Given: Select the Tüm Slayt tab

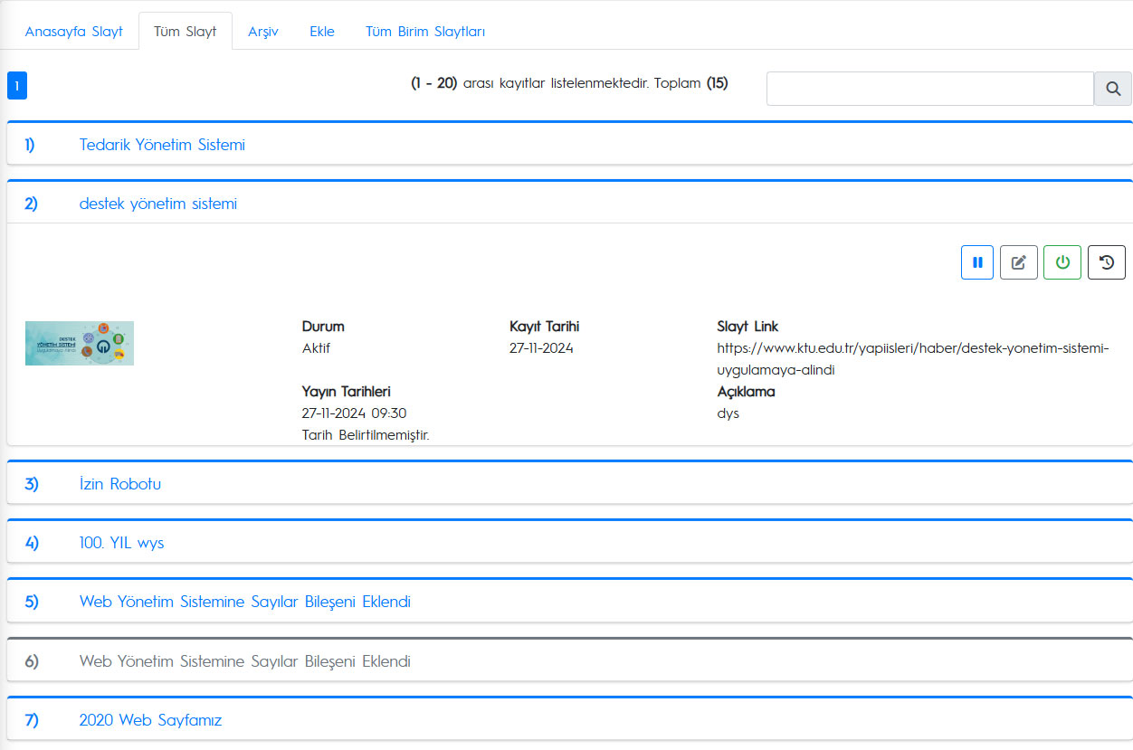Looking at the screenshot, I should tap(186, 31).
